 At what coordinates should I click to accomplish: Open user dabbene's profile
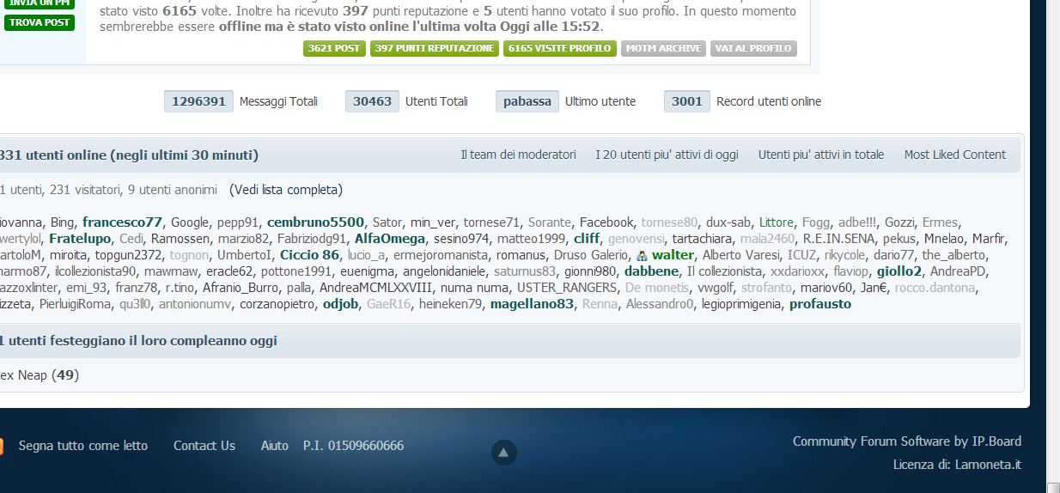[x=651, y=271]
